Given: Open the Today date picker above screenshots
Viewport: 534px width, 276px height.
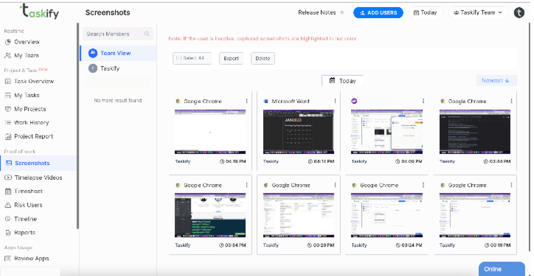Looking at the screenshot, I should click(x=342, y=81).
